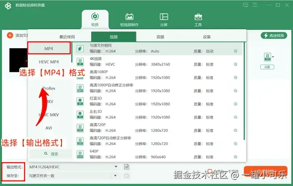Select the 音频 format tab
293x186 pixels.
pos(160,37)
